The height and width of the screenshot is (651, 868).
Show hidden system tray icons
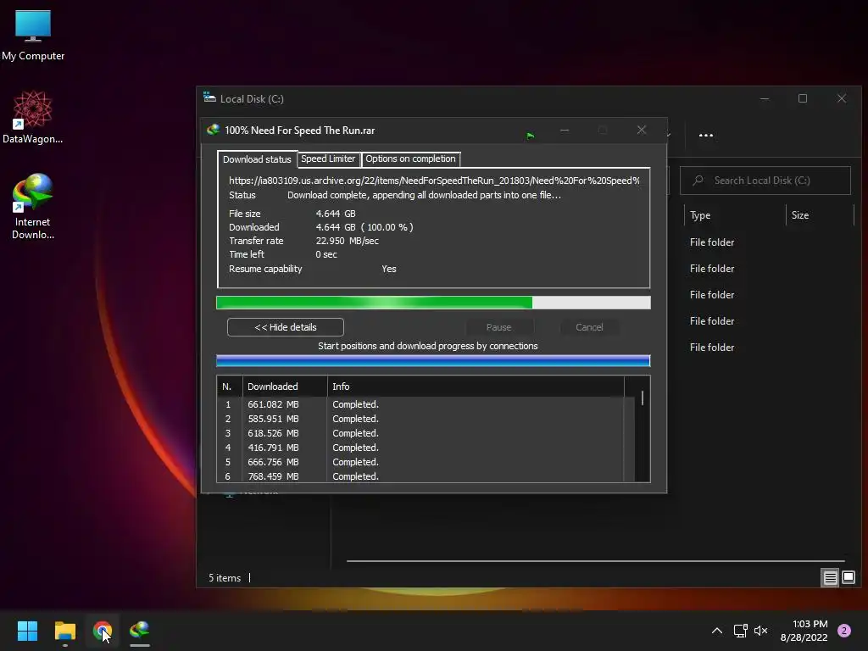tap(716, 631)
